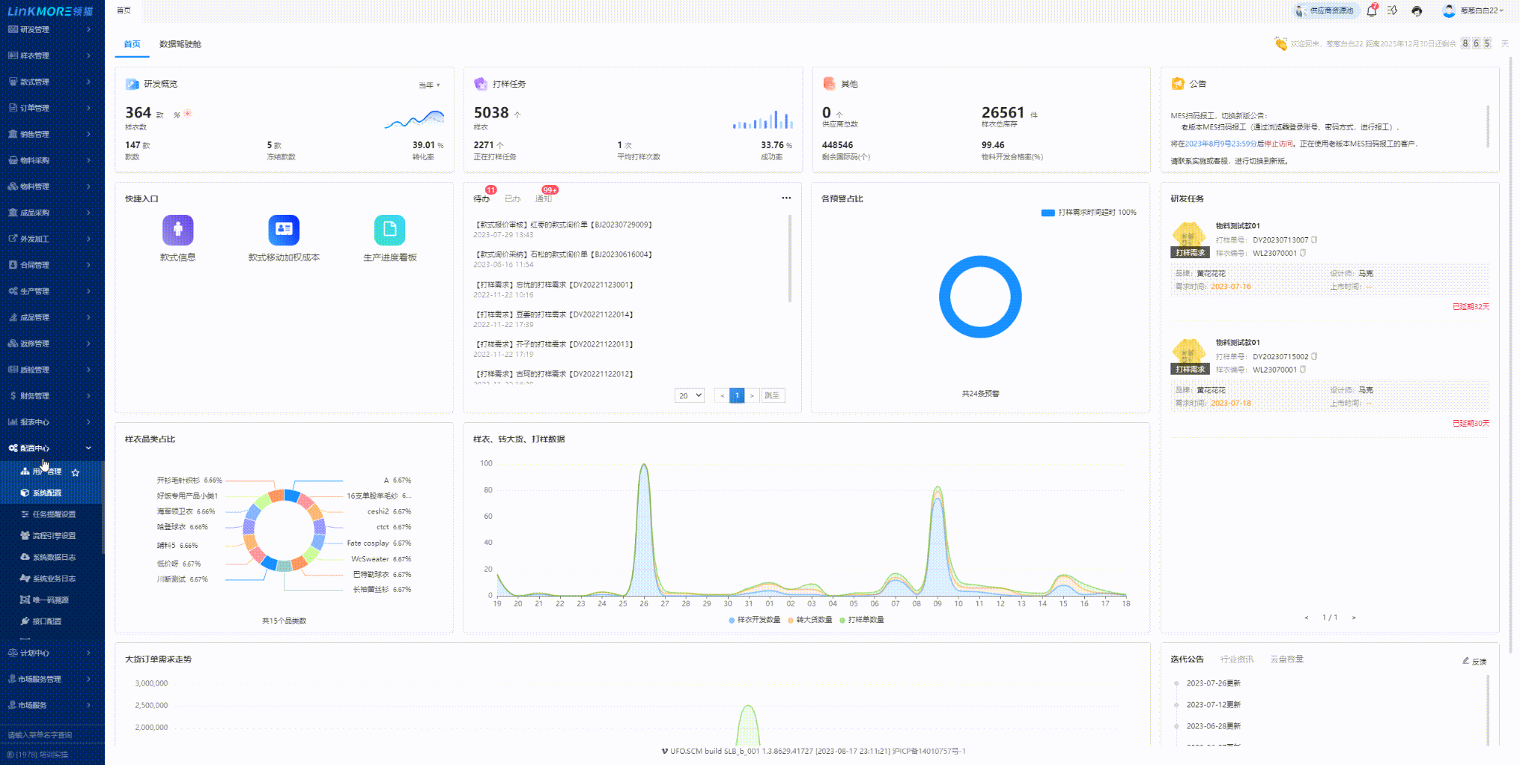Click the notification bell icon
The image size is (1520, 765).
coord(1372,10)
